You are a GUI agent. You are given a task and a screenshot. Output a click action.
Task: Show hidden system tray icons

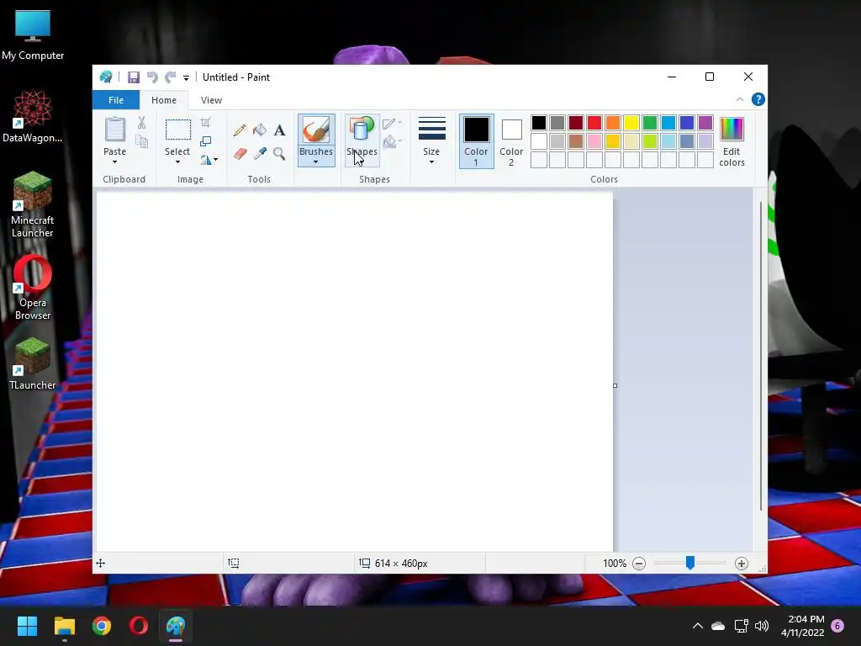pyautogui.click(x=697, y=626)
